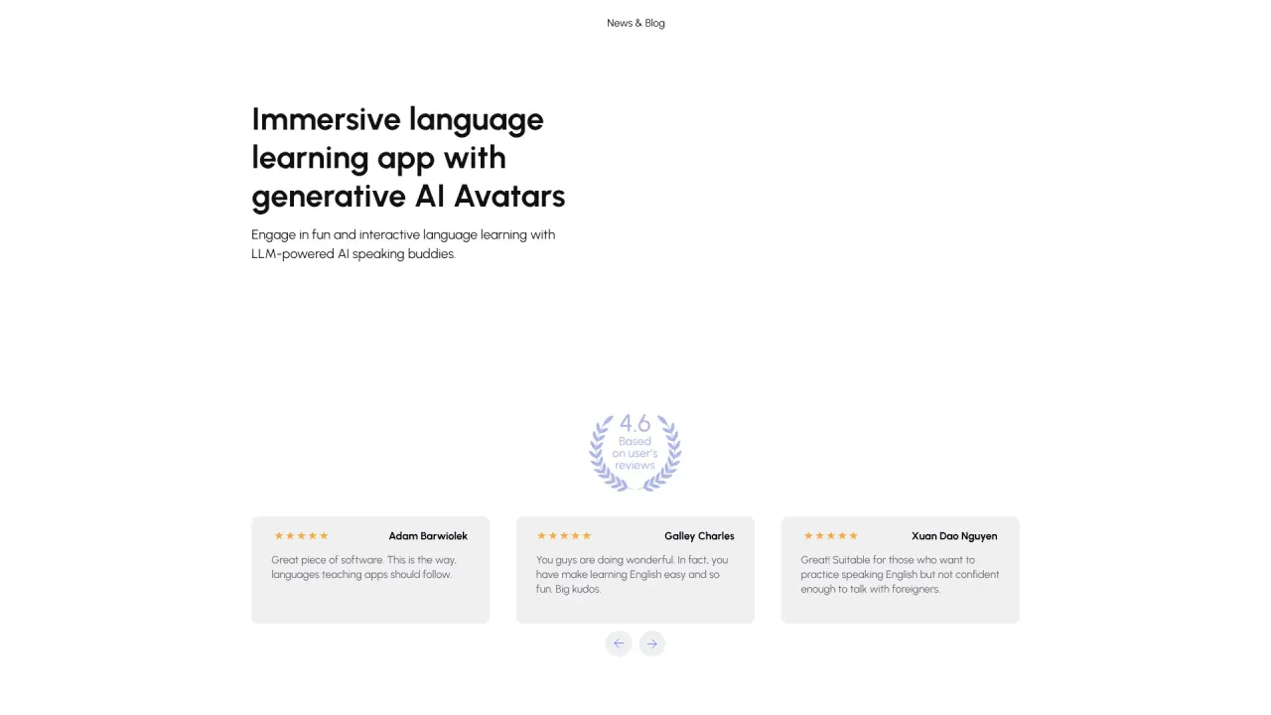Click the 'You guys are doing wonderful' review text
Image resolution: width=1271 pixels, height=715 pixels.
(632, 574)
